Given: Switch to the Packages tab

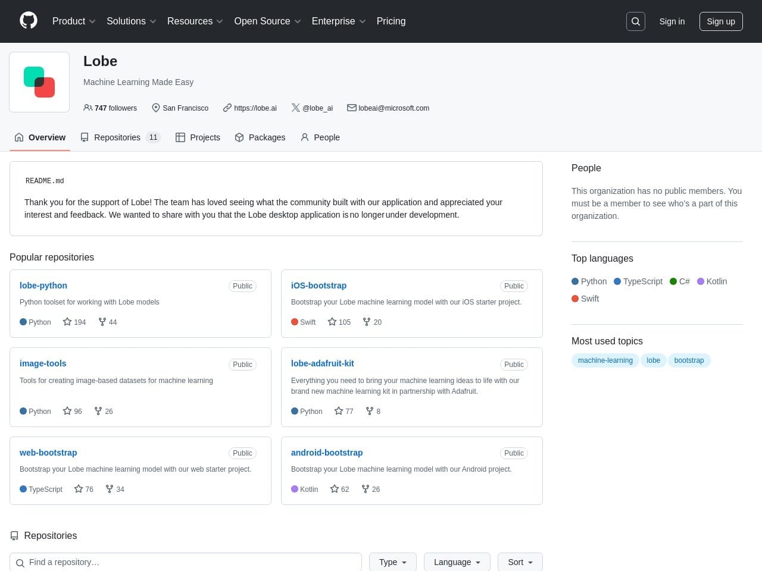Looking at the screenshot, I should point(260,137).
